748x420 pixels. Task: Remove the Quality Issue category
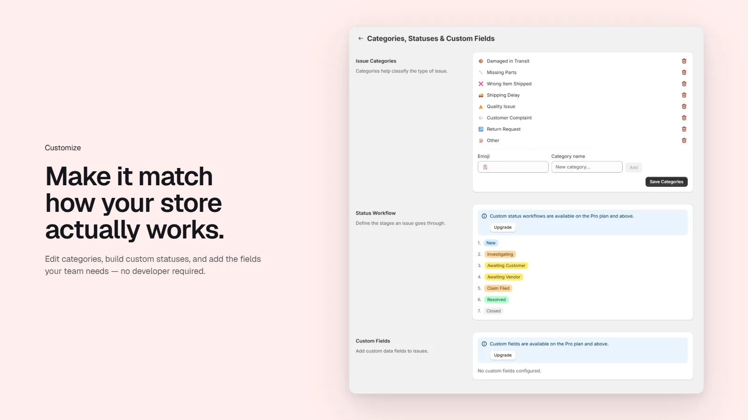click(x=684, y=106)
